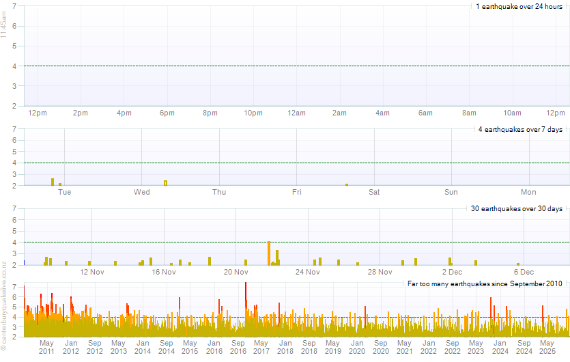Click the '4 earthquakes over 7 days' label
Screen dimensions: 570x362
point(520,129)
